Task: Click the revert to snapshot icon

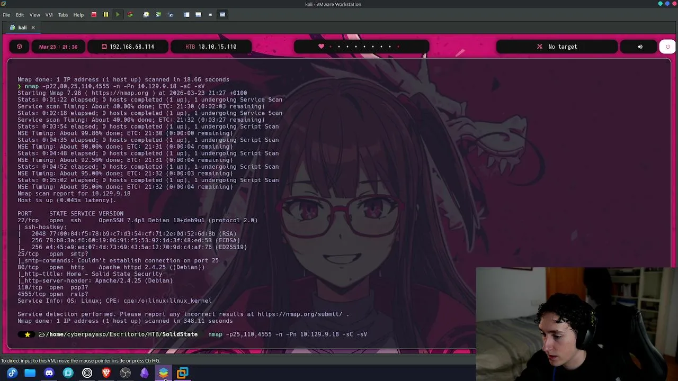Action: click(x=158, y=15)
